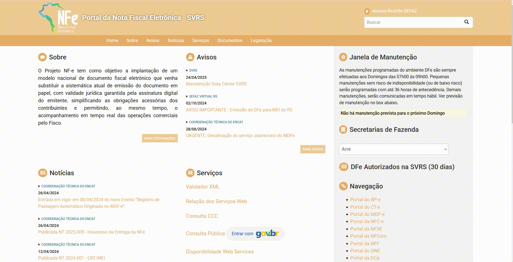The height and width of the screenshot is (262, 513).
Task: Click Entrar com gov.br button
Action: [255, 234]
